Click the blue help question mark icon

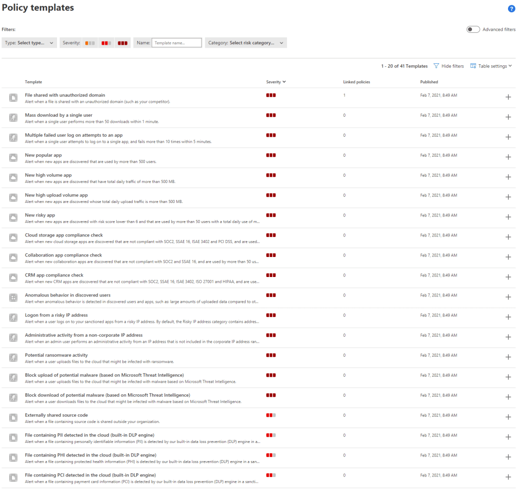coord(511,9)
